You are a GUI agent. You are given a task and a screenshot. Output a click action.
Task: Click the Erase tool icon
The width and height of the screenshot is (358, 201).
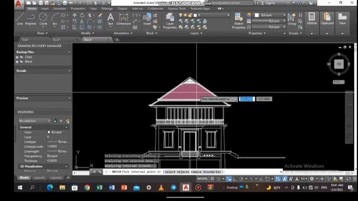pyautogui.click(x=100, y=15)
